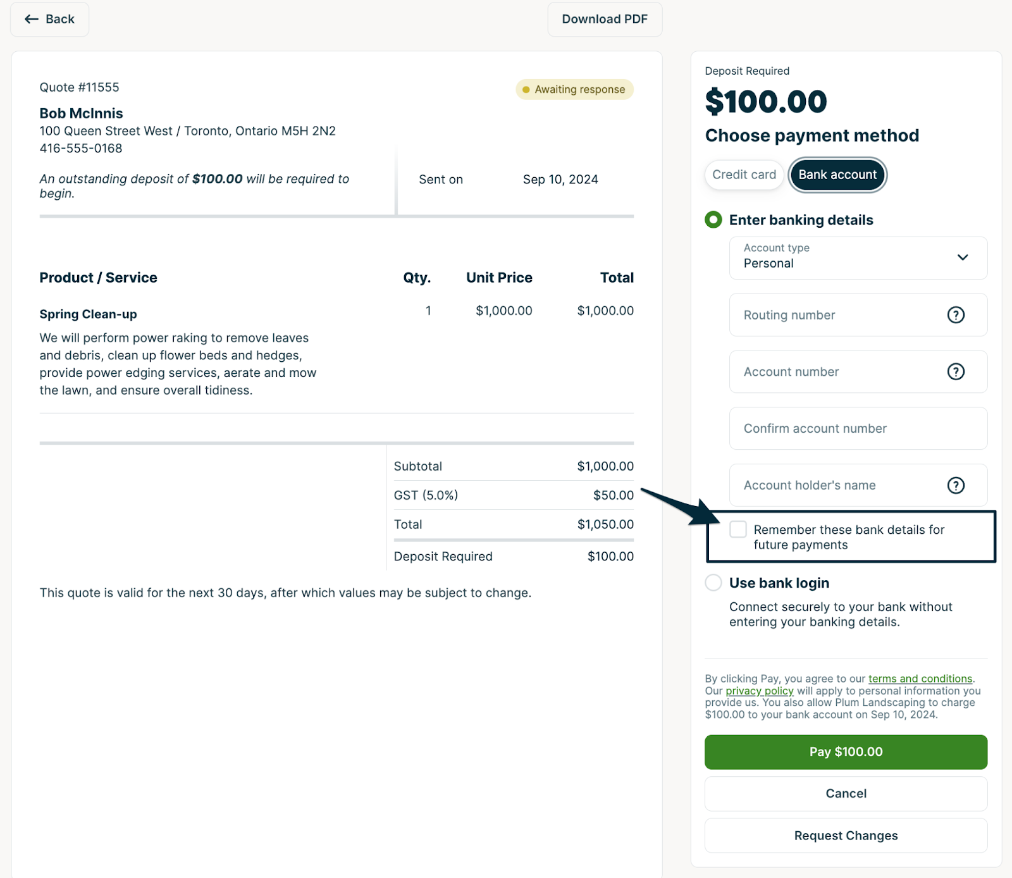Click the Account type chevron arrow
The width and height of the screenshot is (1012, 878).
963,257
